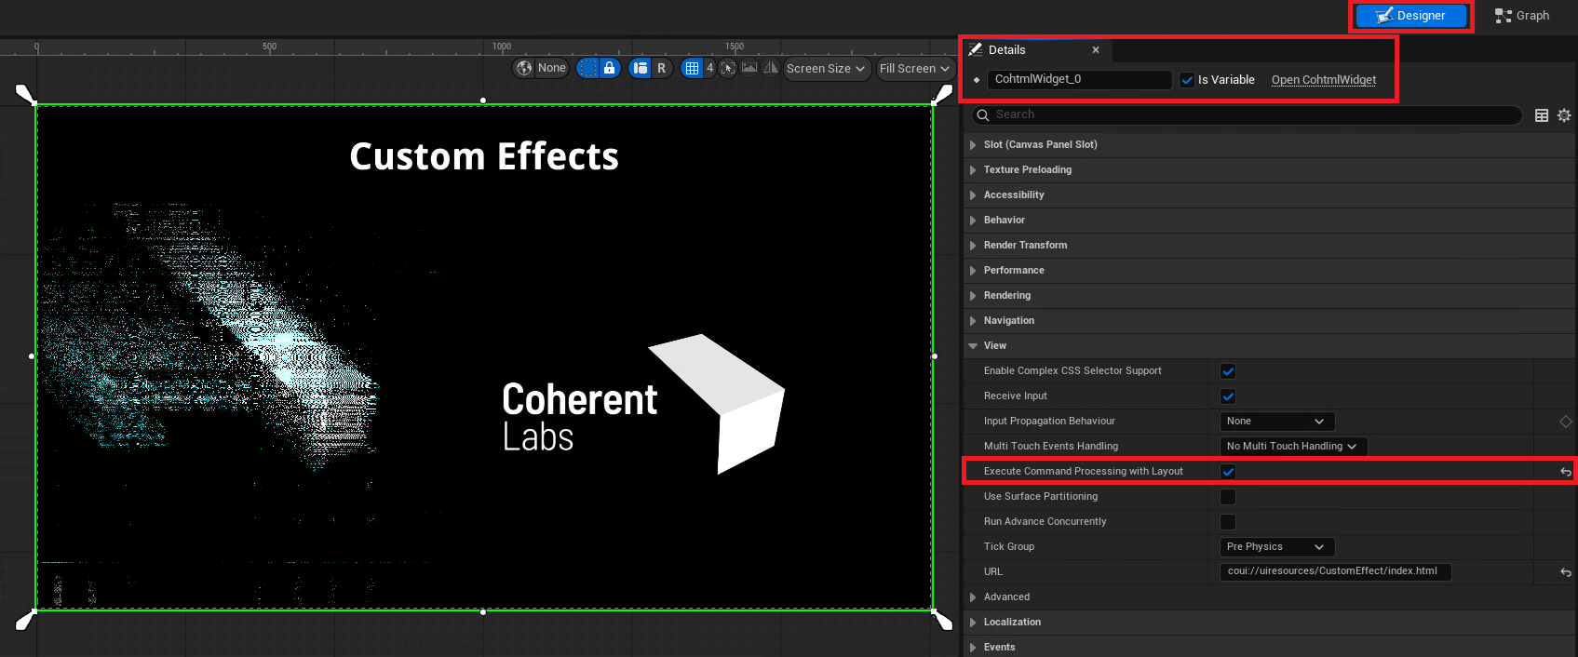Screen dimensions: 1578x657
Task: Open Multi Touch Events Handling dropdown
Action: [x=1293, y=447]
